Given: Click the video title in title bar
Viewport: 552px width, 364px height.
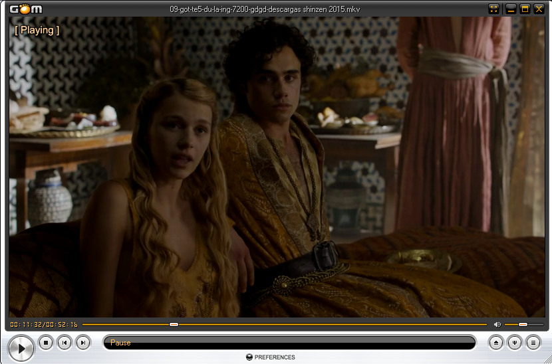Looking at the screenshot, I should click(x=265, y=9).
